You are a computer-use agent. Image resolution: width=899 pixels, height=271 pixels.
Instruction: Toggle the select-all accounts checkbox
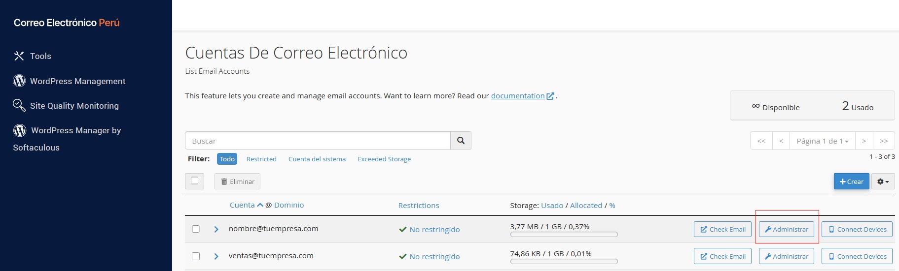click(x=194, y=181)
